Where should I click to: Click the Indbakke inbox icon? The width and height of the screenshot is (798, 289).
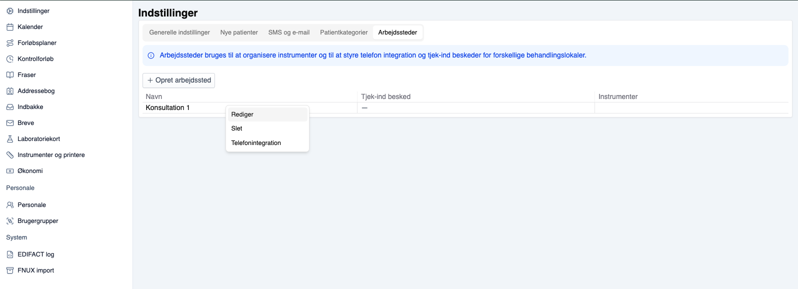pyautogui.click(x=10, y=107)
